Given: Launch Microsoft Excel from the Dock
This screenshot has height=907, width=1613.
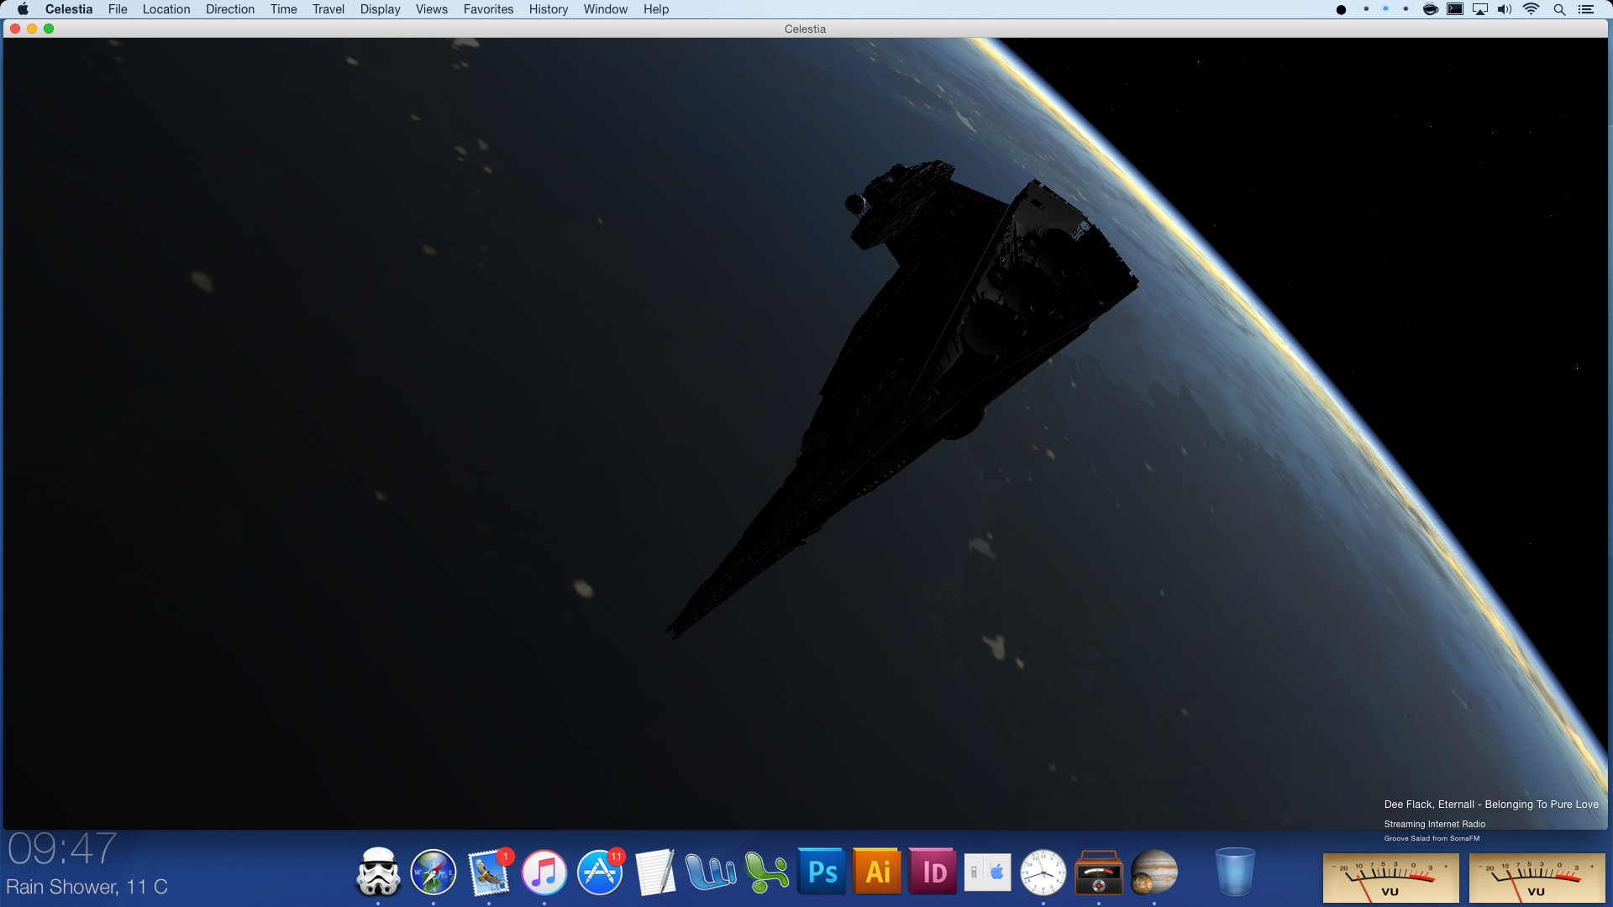Looking at the screenshot, I should coord(766,872).
